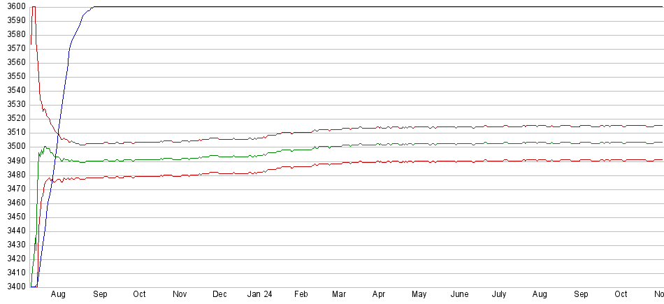The width and height of the screenshot is (664, 304).
Task: Click the May label on the x-axis
Action: 419,295
